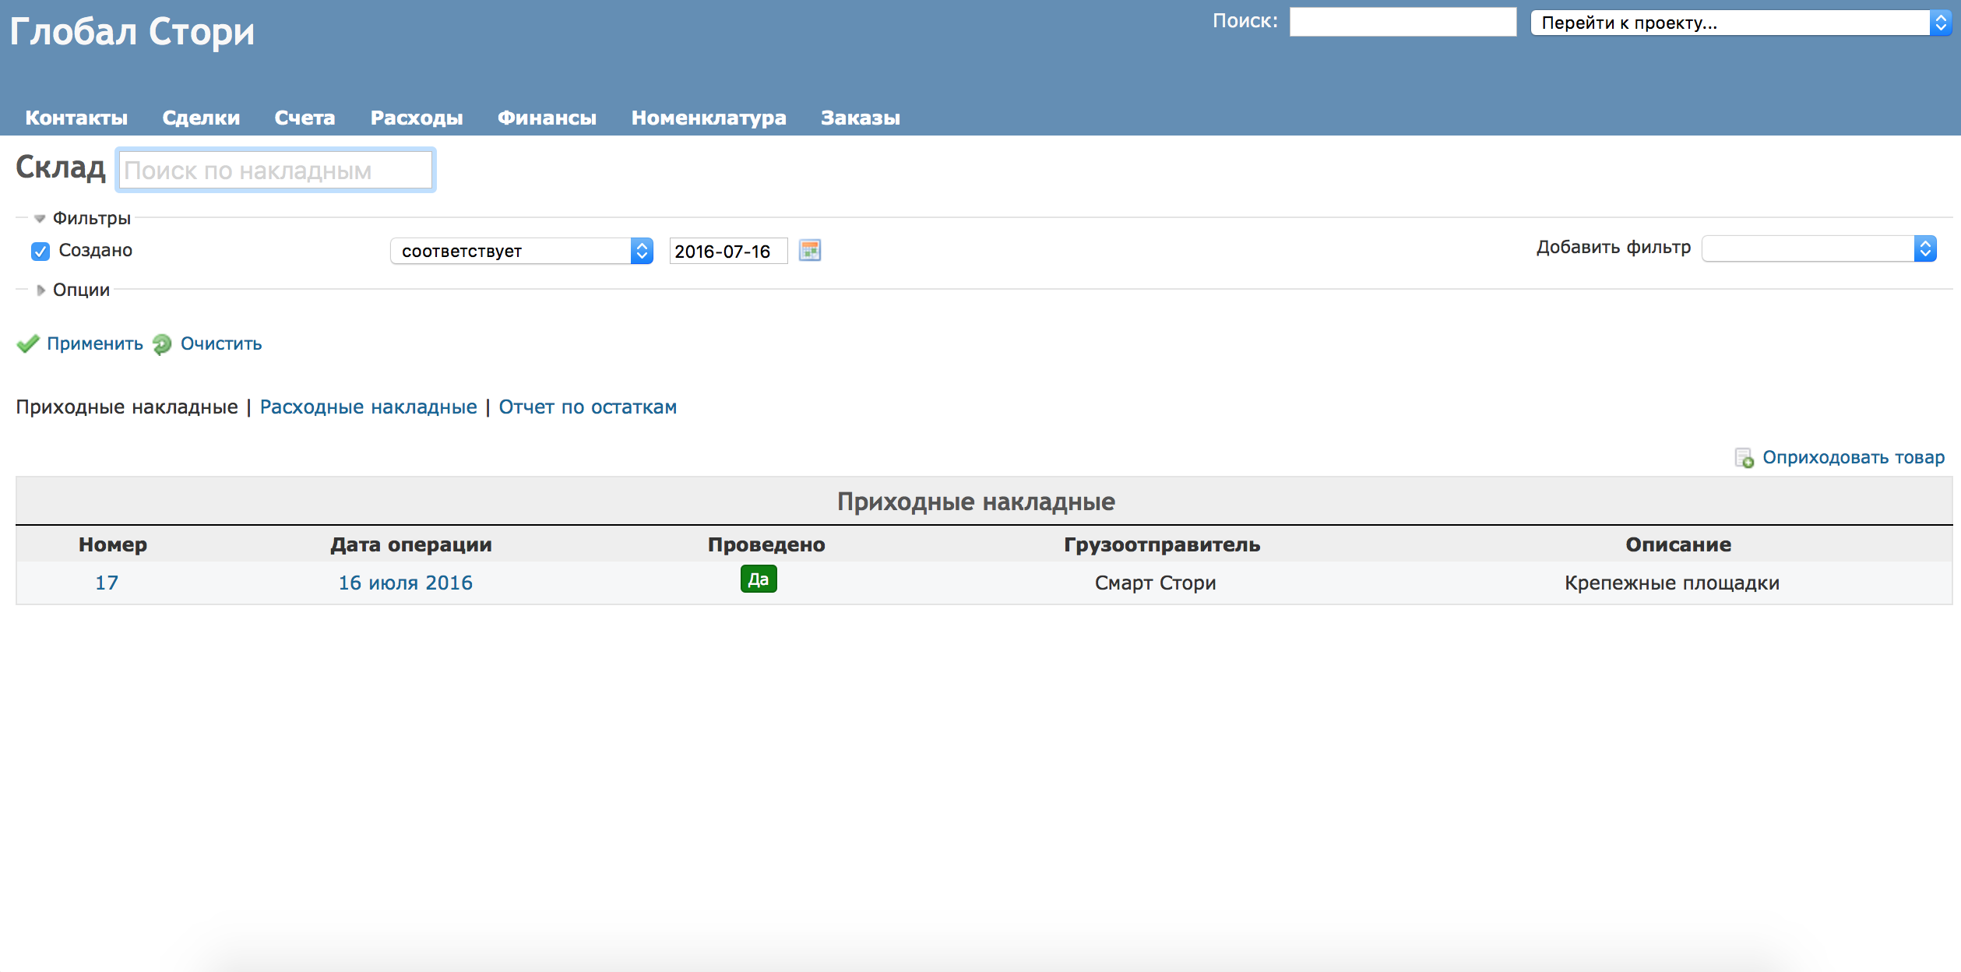Open the Сделки menu tab
The height and width of the screenshot is (972, 1961).
pyautogui.click(x=201, y=118)
